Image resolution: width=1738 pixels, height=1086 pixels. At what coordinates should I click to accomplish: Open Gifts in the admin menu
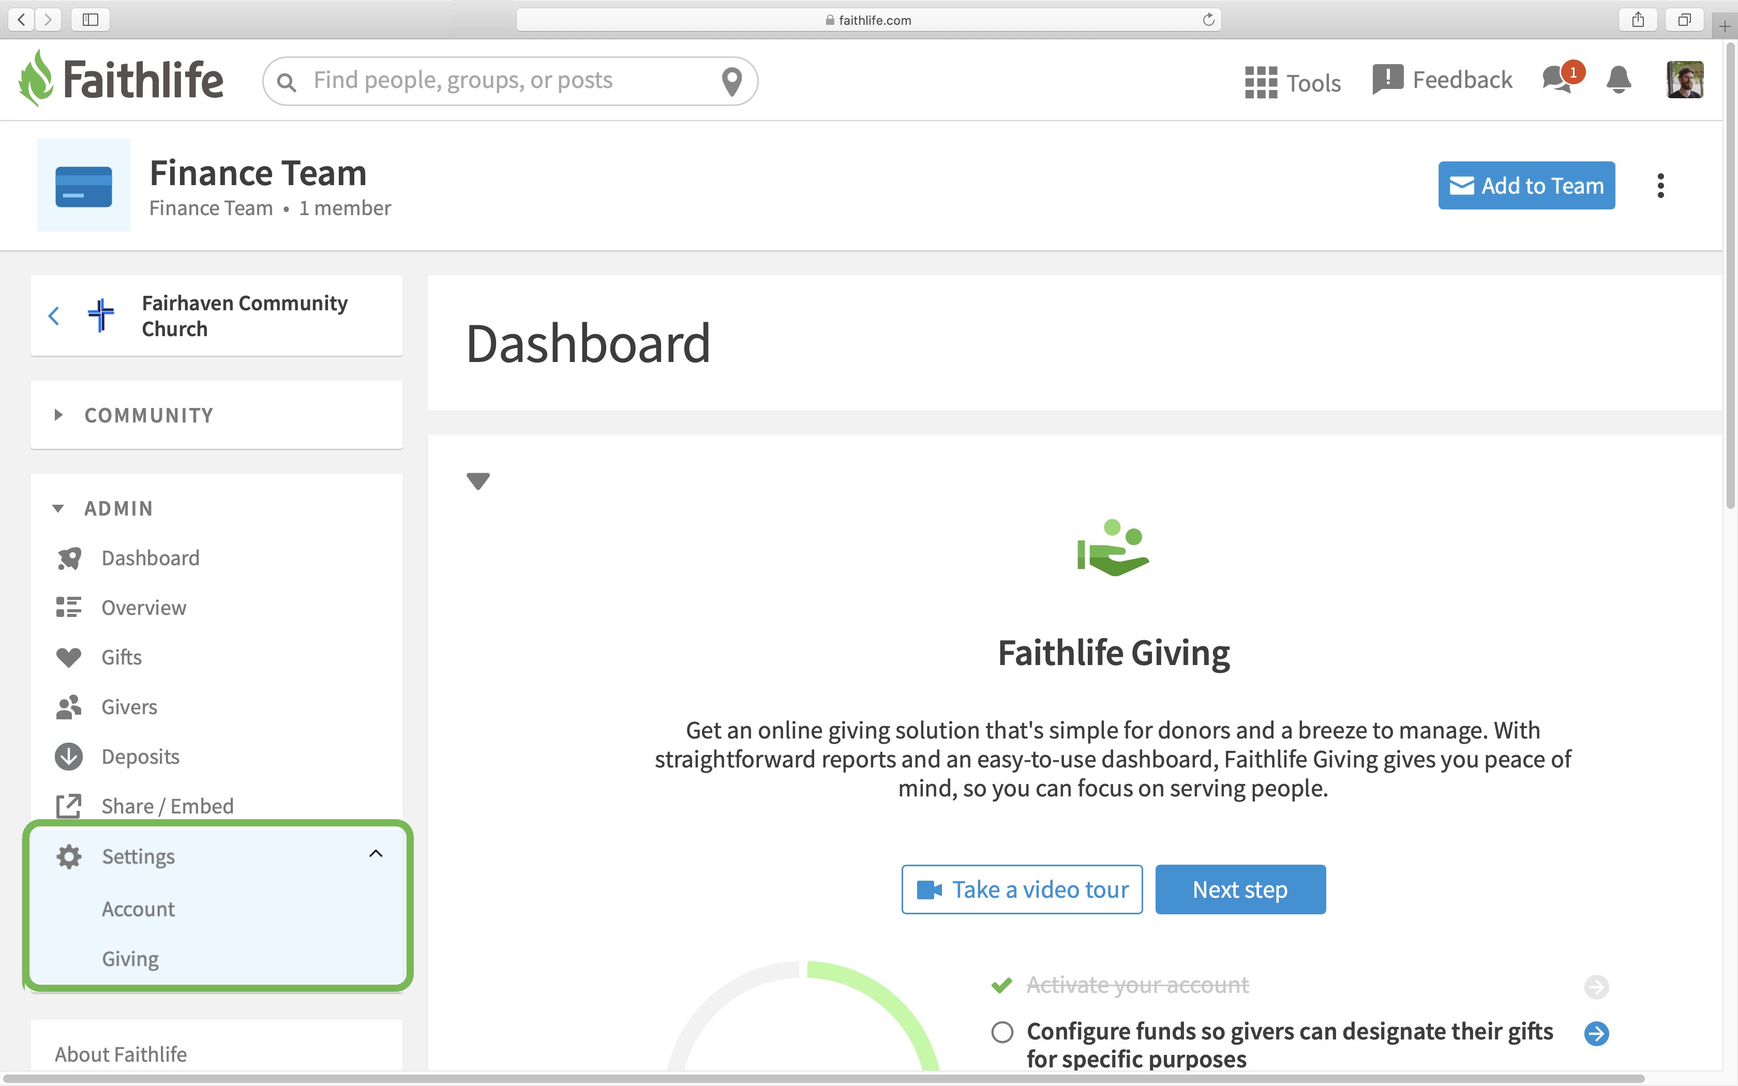coord(122,657)
